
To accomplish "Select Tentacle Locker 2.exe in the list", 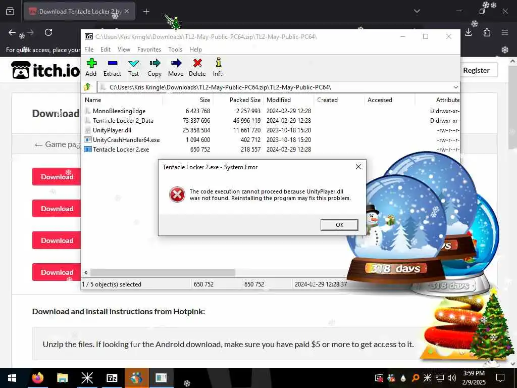I will click(x=271, y=150).
